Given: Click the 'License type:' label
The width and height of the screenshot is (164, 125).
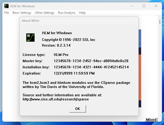Looking at the screenshot, I should 34,55.
